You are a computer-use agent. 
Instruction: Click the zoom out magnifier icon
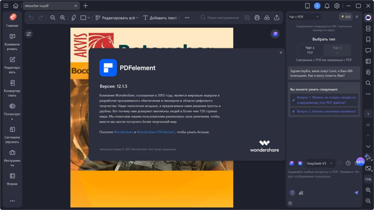point(53,17)
